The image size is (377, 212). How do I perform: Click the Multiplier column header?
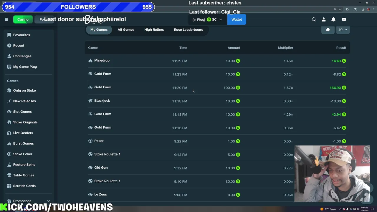pos(285,48)
